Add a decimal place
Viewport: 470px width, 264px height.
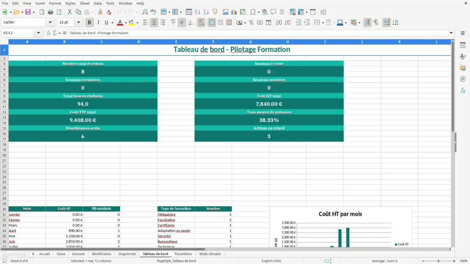pos(279,23)
